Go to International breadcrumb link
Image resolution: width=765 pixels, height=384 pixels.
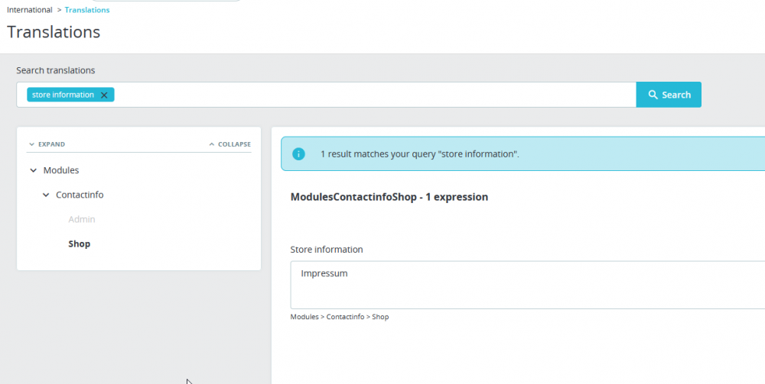30,10
